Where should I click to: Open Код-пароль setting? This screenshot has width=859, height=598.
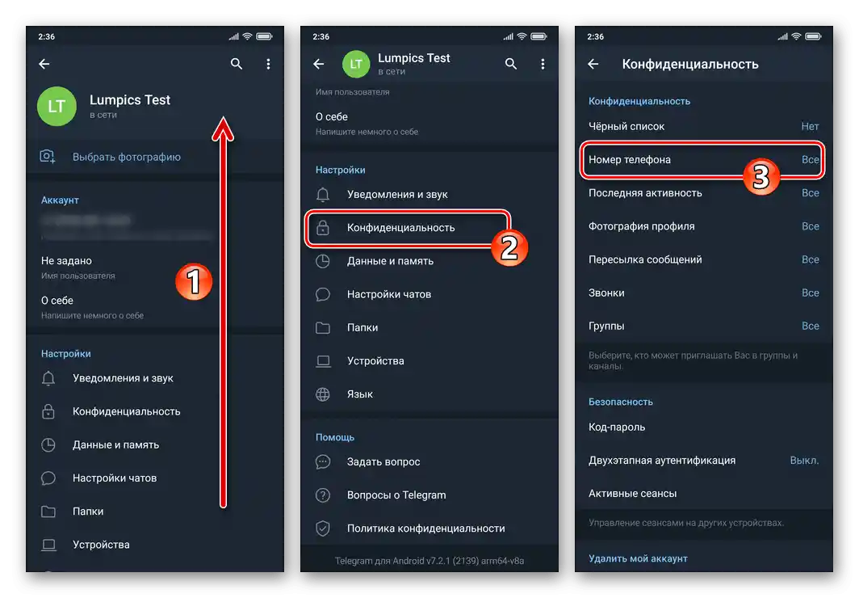(x=704, y=427)
